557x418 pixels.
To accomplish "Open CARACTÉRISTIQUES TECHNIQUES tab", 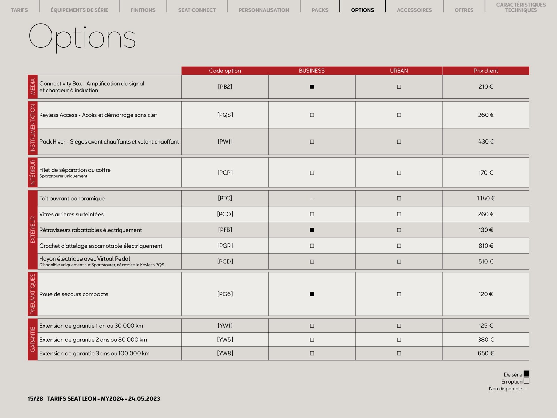I will [521, 7].
